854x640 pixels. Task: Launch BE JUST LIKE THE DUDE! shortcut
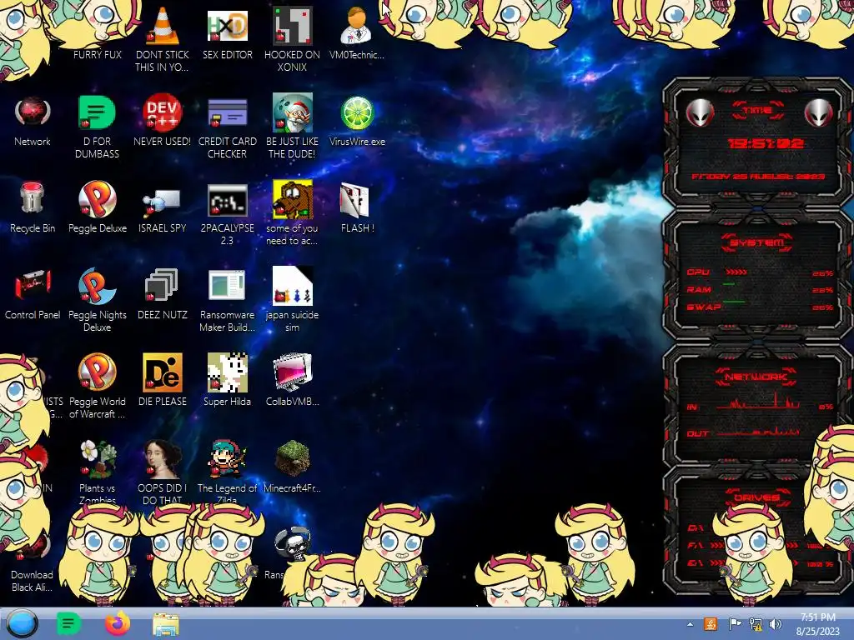coord(292,127)
